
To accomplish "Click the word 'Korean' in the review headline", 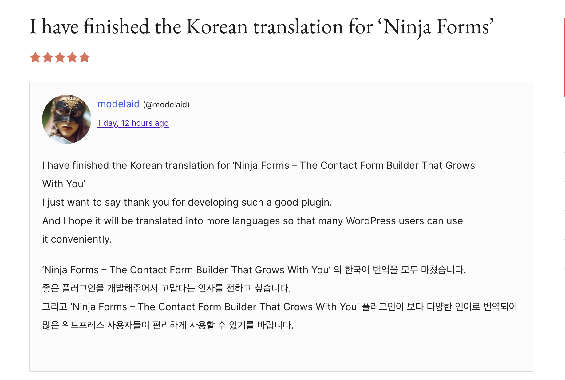I will point(217,27).
